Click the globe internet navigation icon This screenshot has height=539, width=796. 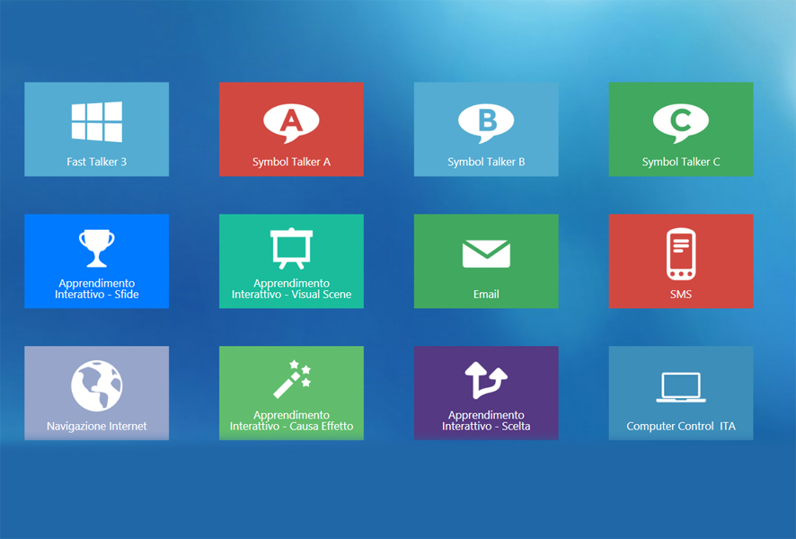click(x=97, y=385)
